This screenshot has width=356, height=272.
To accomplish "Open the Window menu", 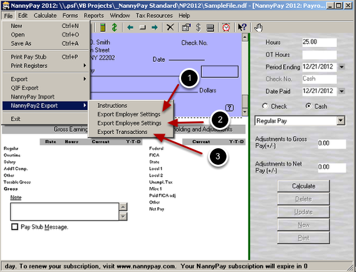I will (120, 16).
